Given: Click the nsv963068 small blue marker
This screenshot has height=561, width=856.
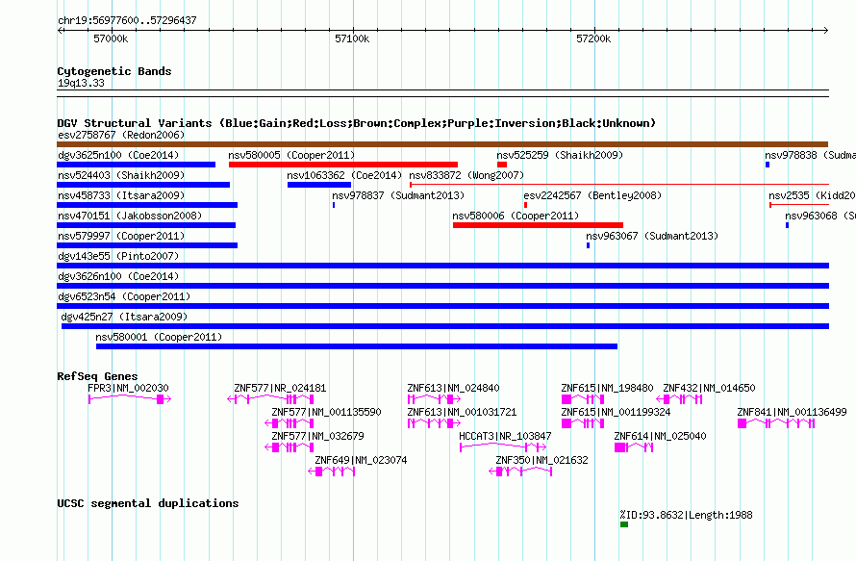Looking at the screenshot, I should (787, 225).
